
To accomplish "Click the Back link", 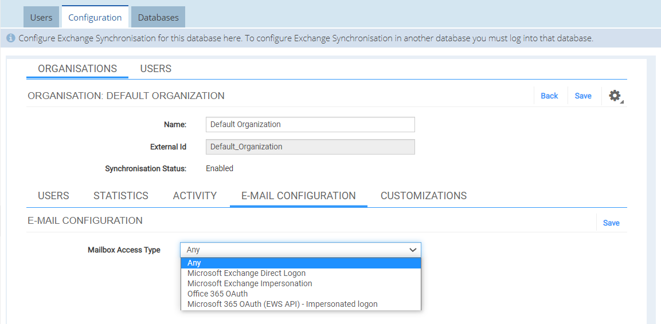I will [549, 96].
